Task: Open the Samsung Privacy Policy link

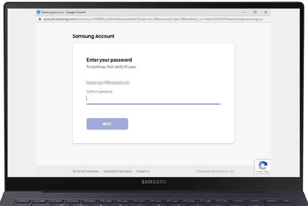Action: point(117,171)
